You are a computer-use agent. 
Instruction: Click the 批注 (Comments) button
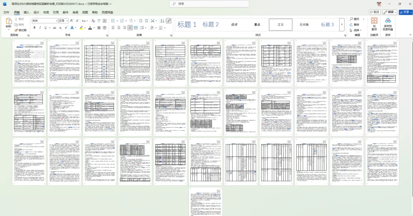tap(375, 12)
